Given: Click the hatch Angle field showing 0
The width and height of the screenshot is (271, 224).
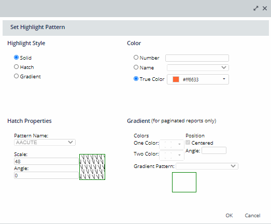Looking at the screenshot, I should coord(46,175).
